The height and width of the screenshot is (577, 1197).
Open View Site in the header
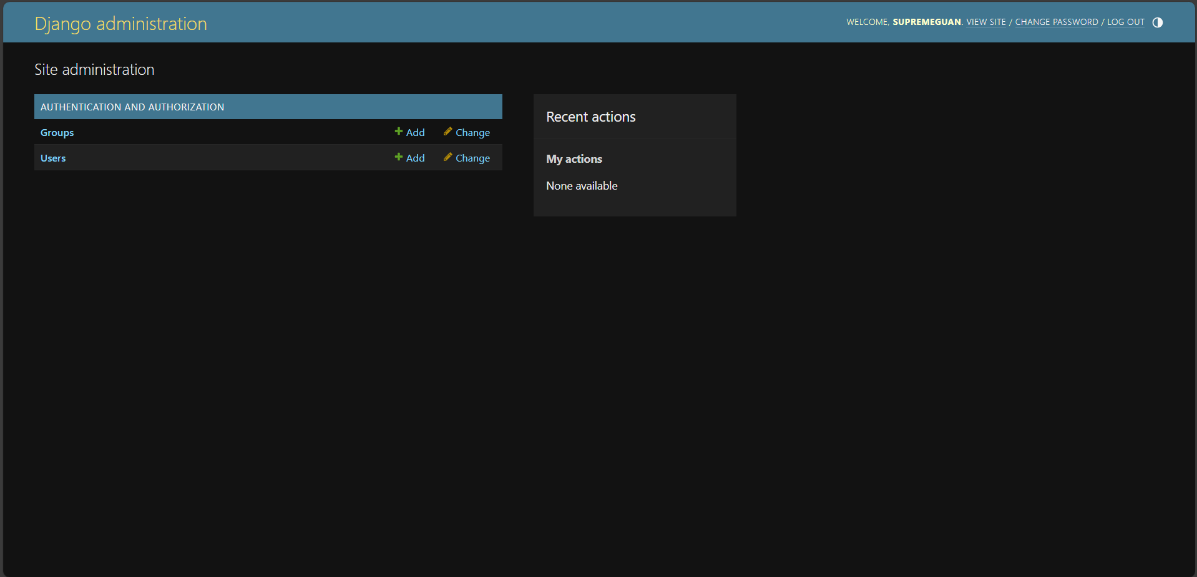pyautogui.click(x=985, y=22)
